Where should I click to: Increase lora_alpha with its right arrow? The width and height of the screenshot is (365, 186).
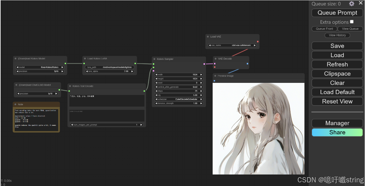pyautogui.click(x=132, y=71)
